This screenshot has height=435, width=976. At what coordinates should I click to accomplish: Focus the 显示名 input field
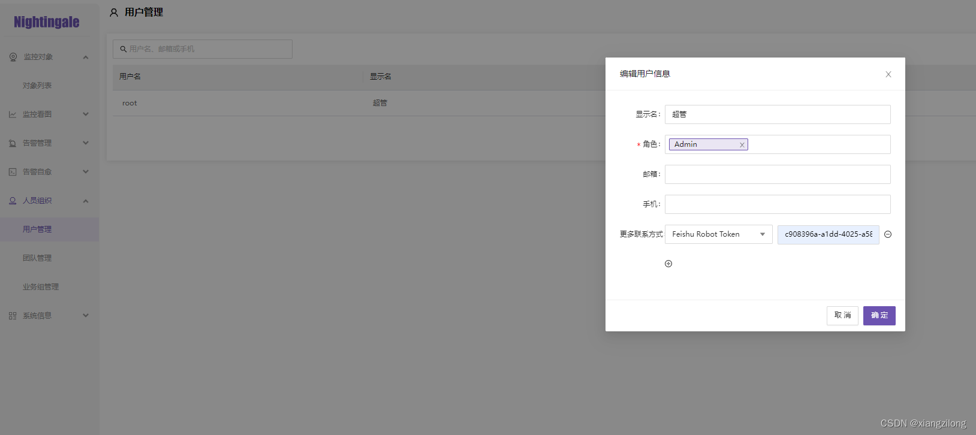click(778, 114)
